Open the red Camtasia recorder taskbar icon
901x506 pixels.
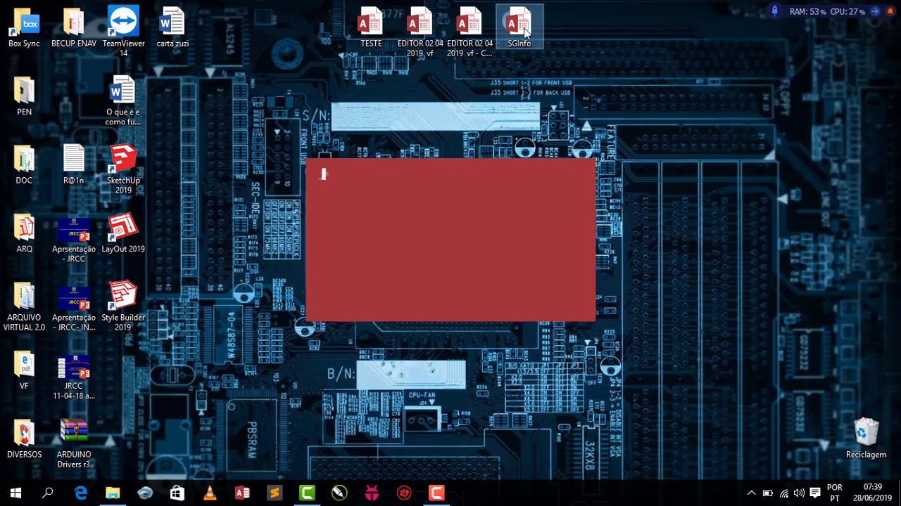(x=436, y=493)
